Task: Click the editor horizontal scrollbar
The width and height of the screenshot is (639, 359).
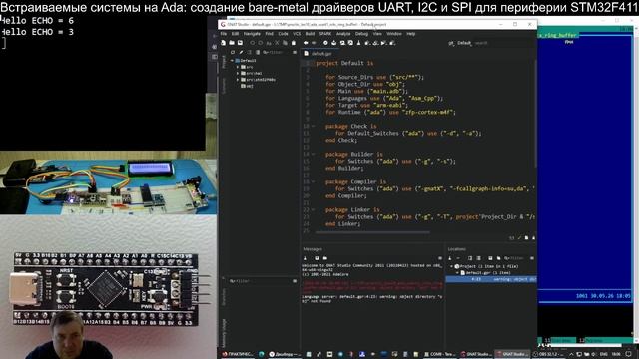Action: click(x=372, y=232)
